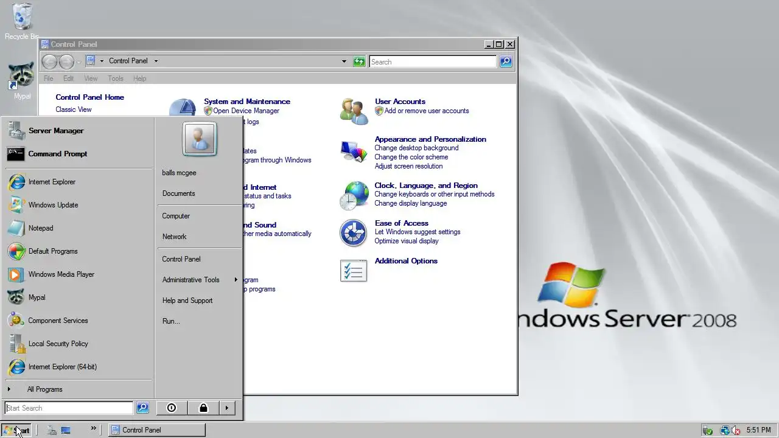Click Adjust screen resolution link

tap(408, 166)
